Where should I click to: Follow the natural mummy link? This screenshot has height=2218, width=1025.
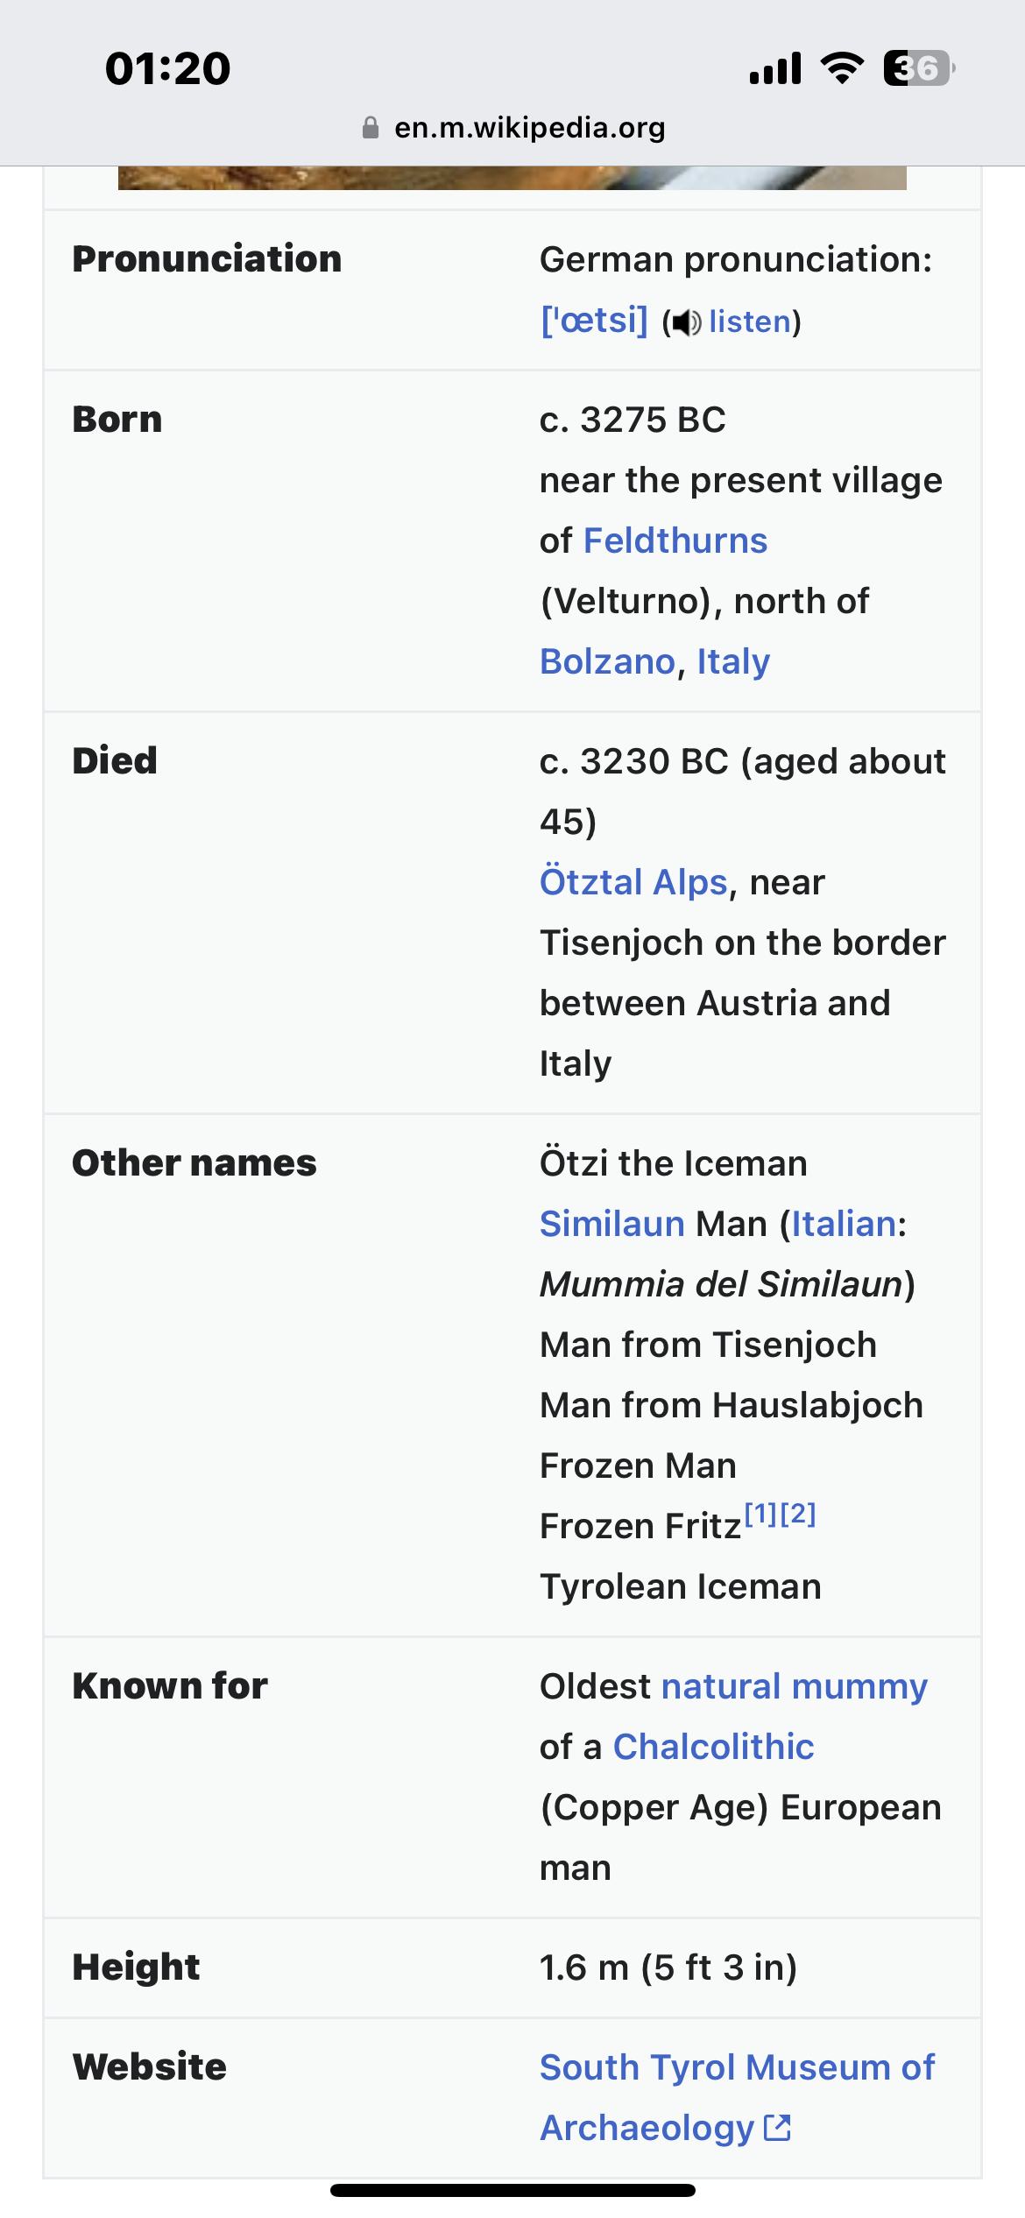pos(795,1686)
